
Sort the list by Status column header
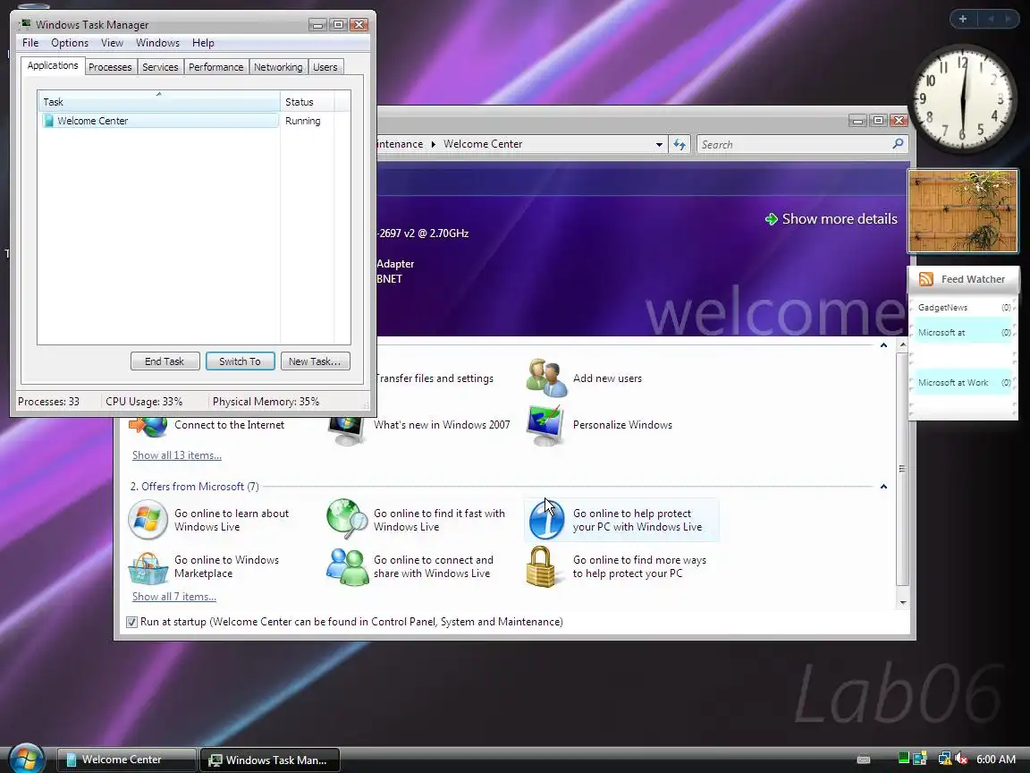tap(307, 101)
